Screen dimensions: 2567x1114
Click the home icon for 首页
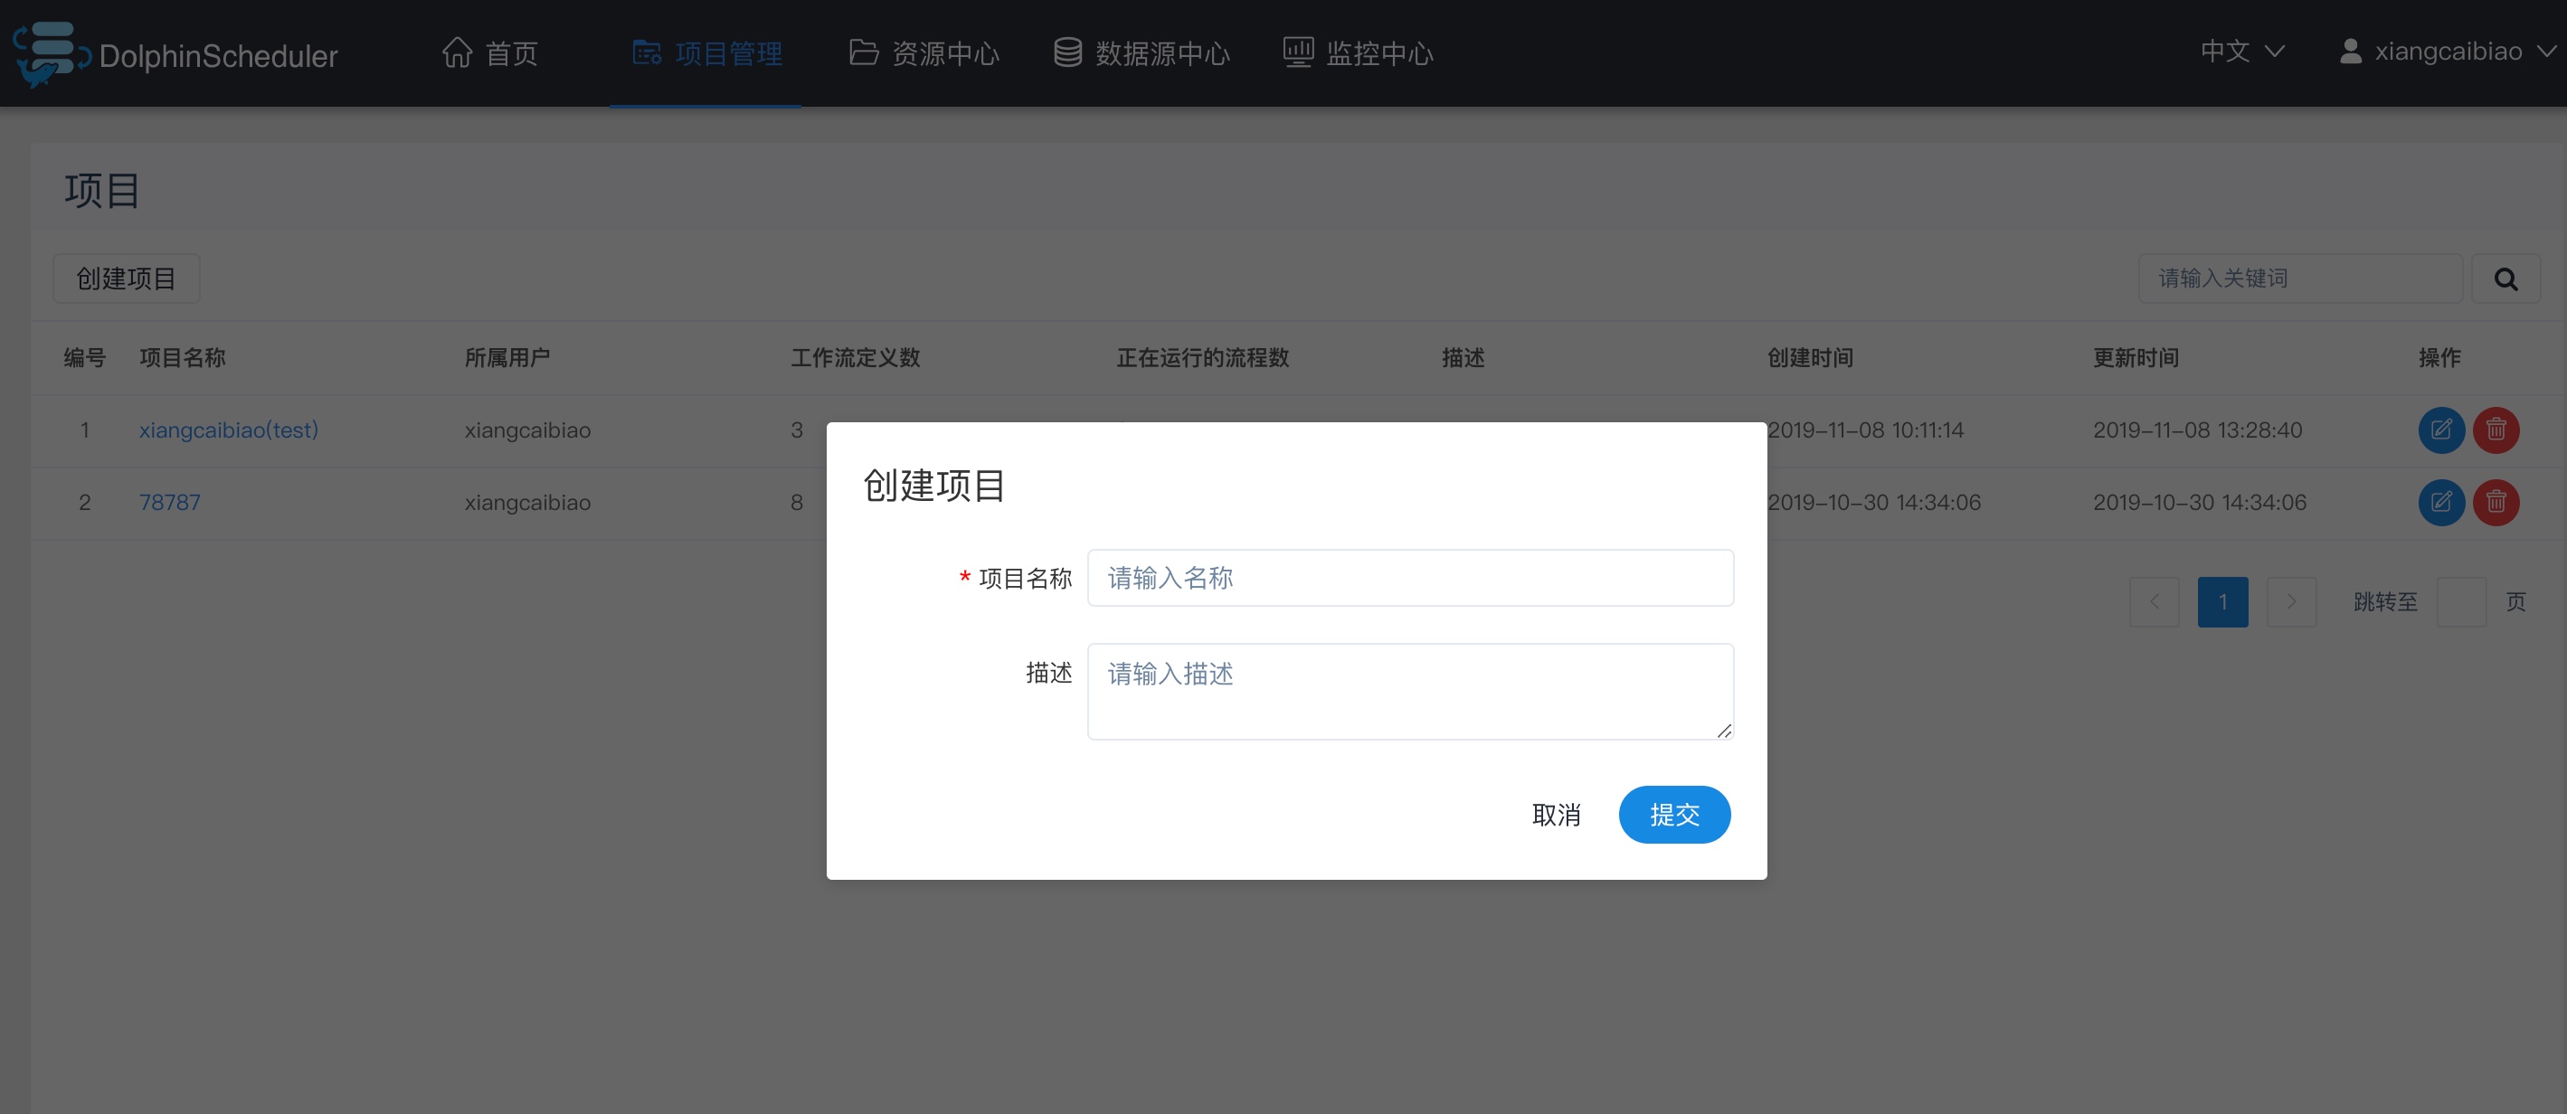click(458, 52)
